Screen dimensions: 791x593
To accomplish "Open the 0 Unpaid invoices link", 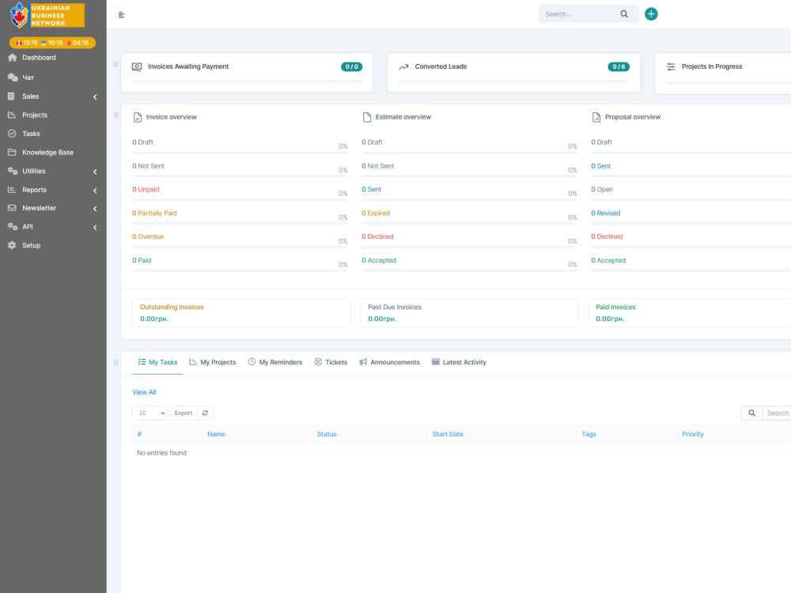I will tap(146, 190).
